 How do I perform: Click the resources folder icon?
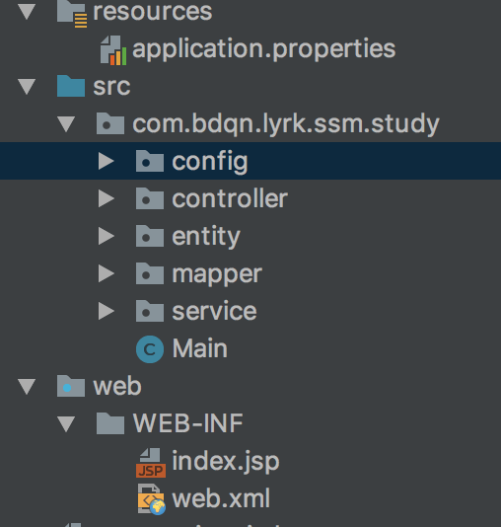click(72, 14)
